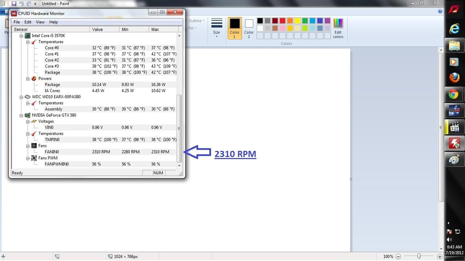Open the Edit menu in Hardware Monitor

click(28, 22)
